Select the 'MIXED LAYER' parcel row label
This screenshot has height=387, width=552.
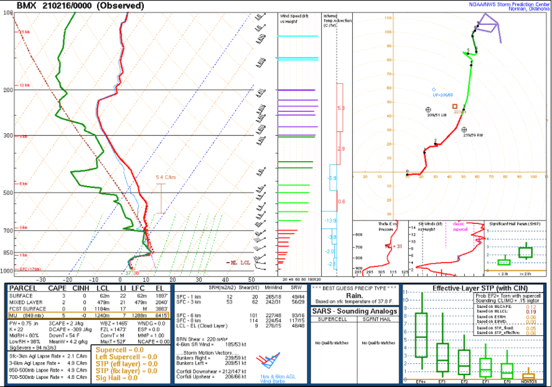pyautogui.click(x=26, y=302)
